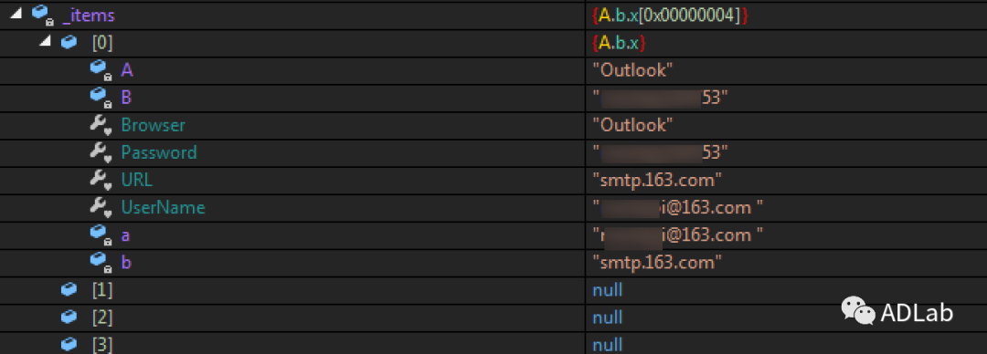Collapse the [0] array element
Screen dimensions: 987x354
click(46, 41)
